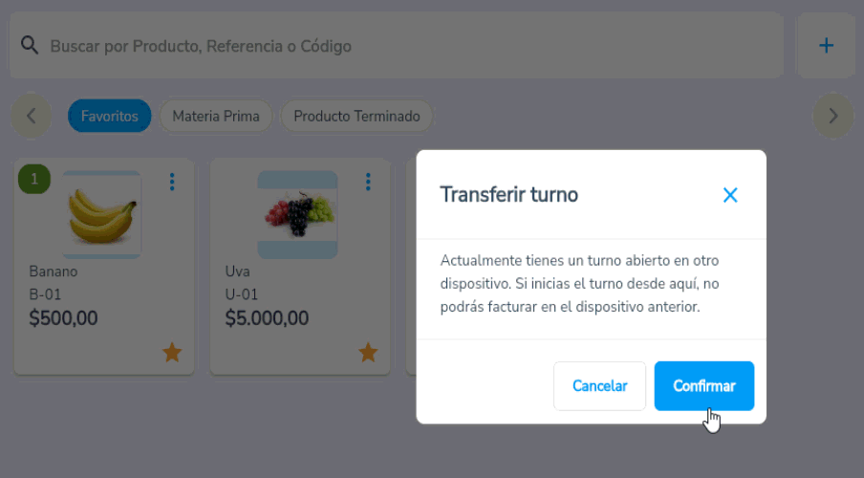
Task: Cancel the shift transfer
Action: [599, 386]
